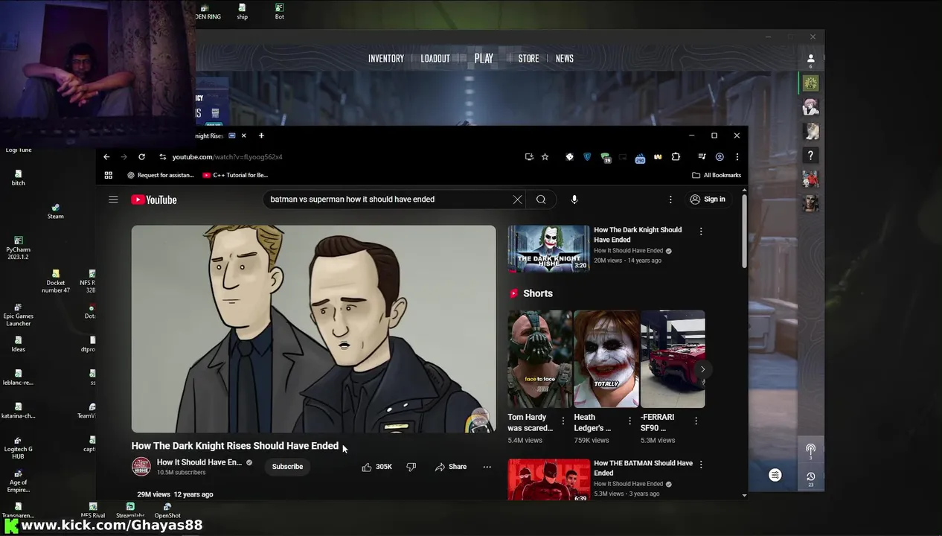Open the broadcast icon in game sidebar

[x=810, y=449]
